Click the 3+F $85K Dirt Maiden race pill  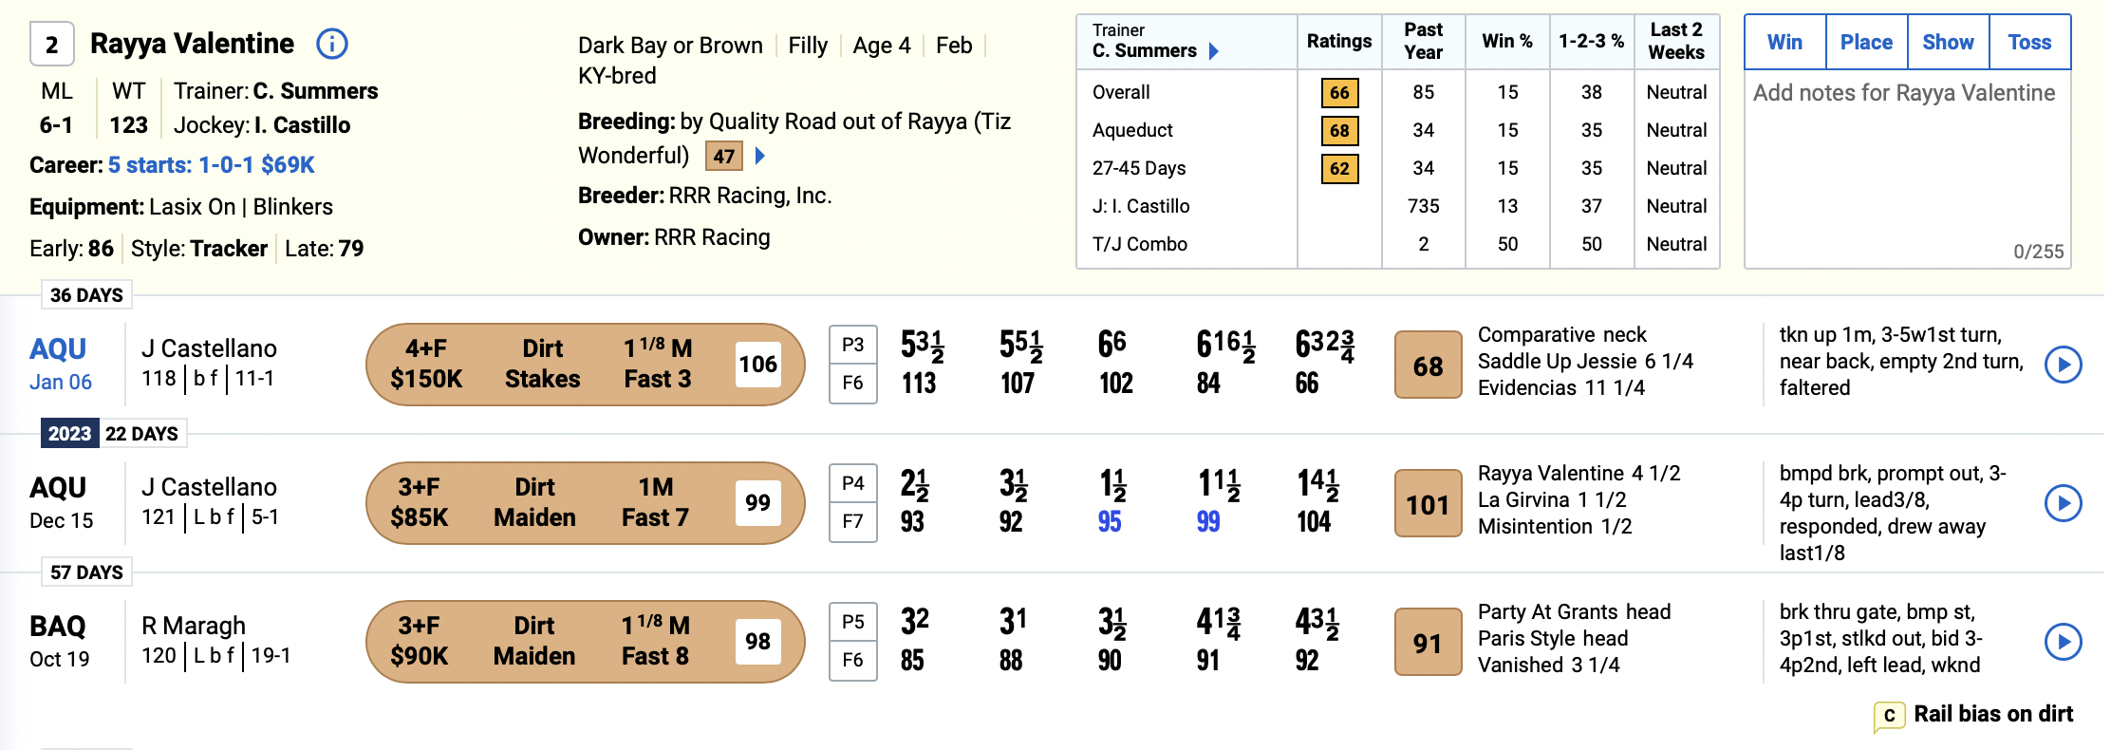click(586, 503)
